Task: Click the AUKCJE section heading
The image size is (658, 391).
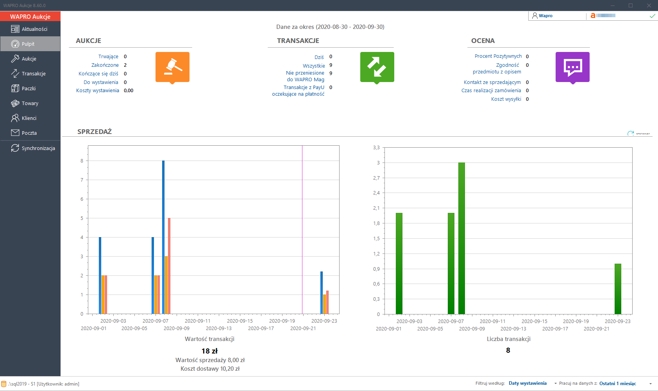Action: pyautogui.click(x=88, y=41)
